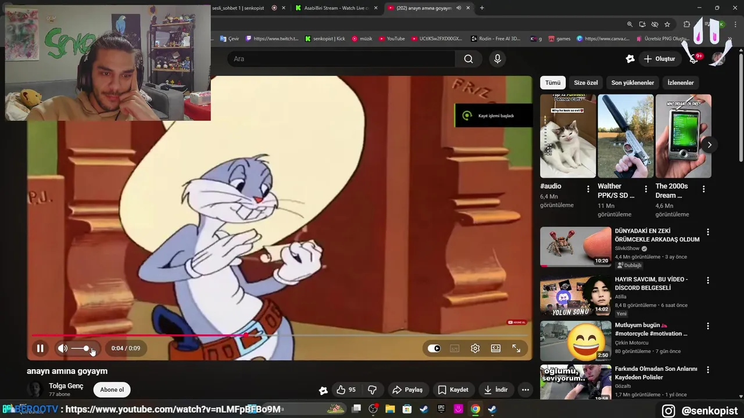
Task: Open the Tolga Genç channel name
Action: point(66,386)
